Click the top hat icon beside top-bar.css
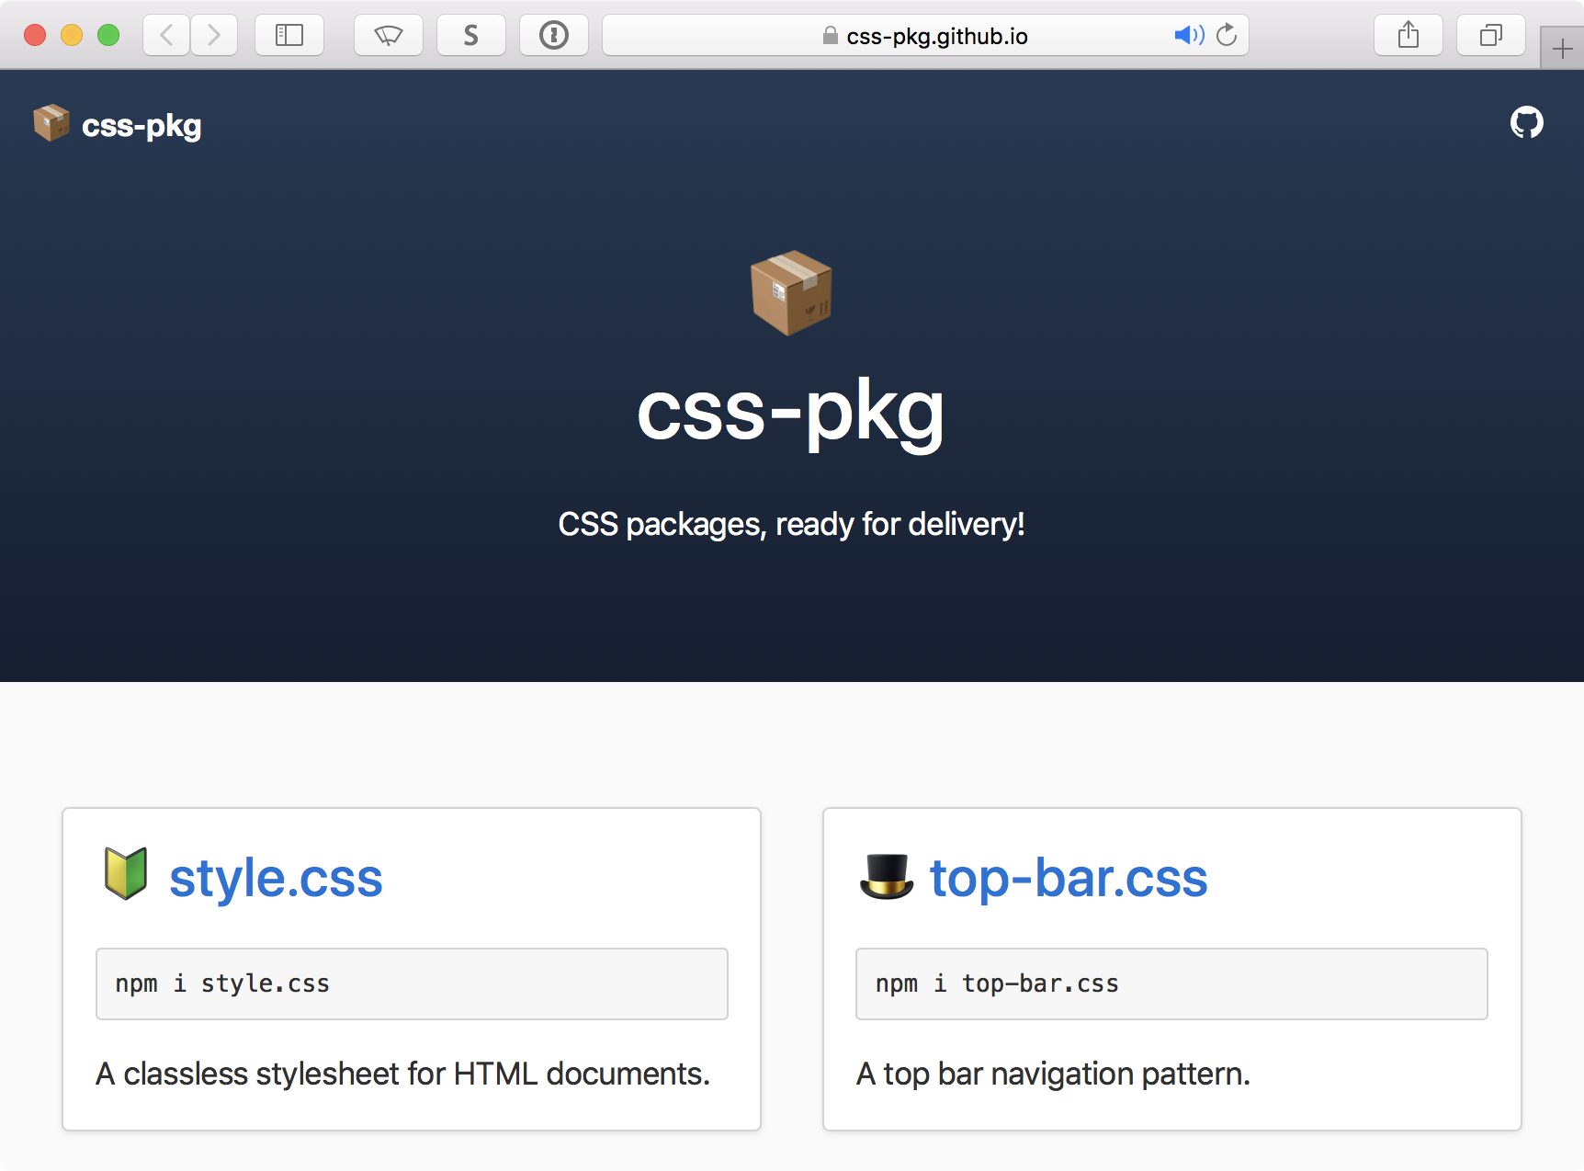 885,878
